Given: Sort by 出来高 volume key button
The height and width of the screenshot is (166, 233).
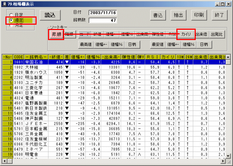Looking at the screenshot, I should [142, 34].
